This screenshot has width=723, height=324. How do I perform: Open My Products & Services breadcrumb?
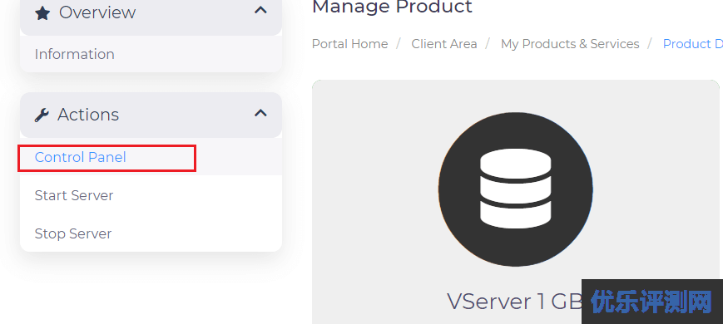[570, 44]
